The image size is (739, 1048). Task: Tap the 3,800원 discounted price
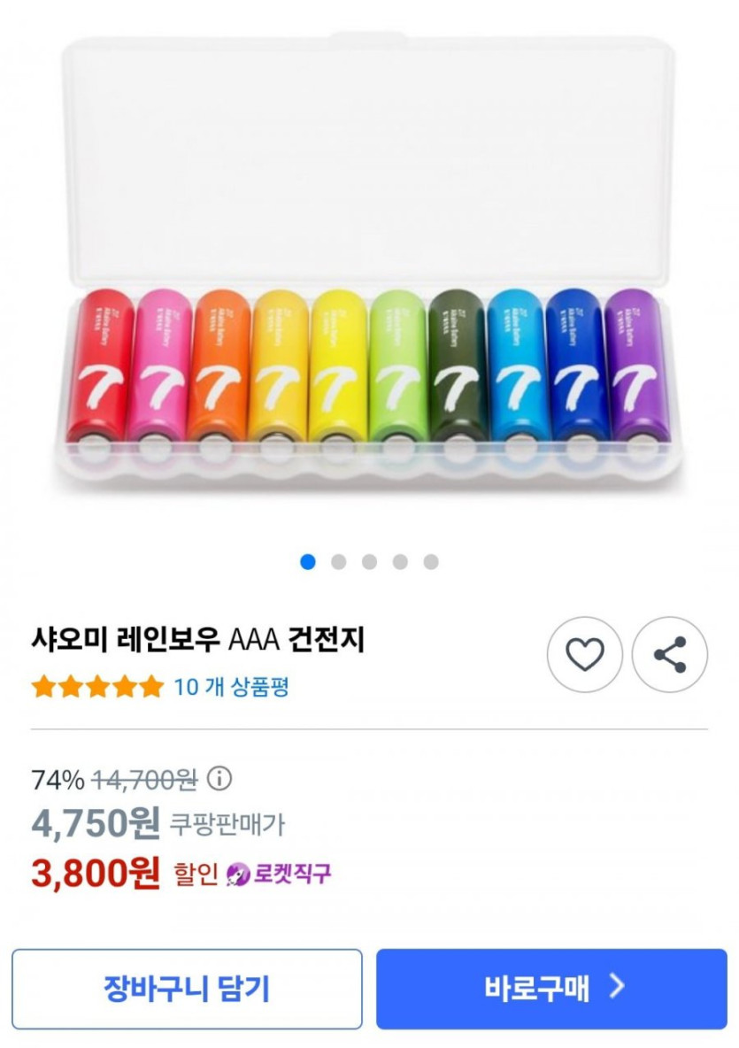point(96,874)
